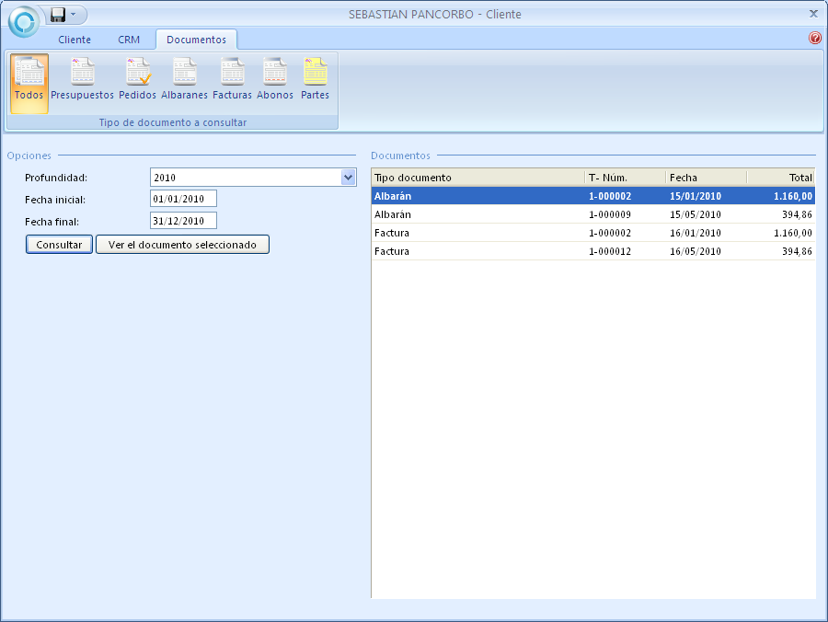Open the CRM tab
The image size is (828, 622).
click(129, 40)
